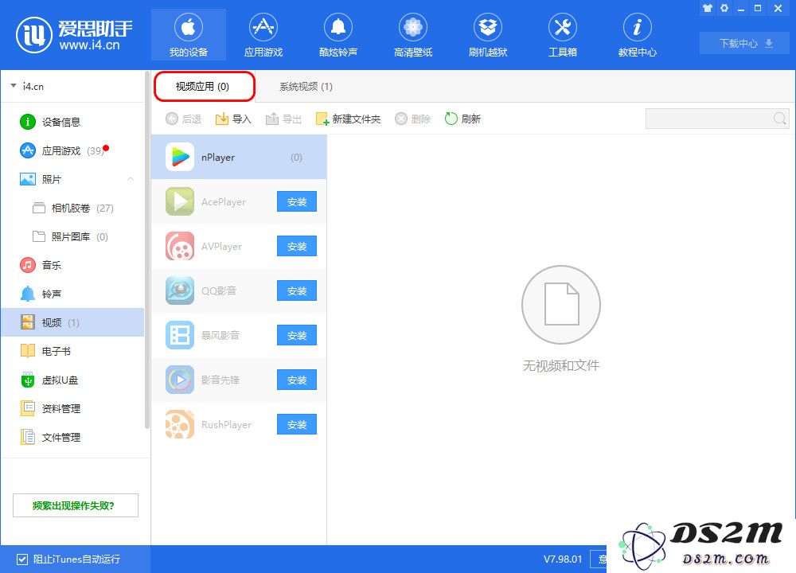Click 导入 import toolbar button

pyautogui.click(x=233, y=119)
